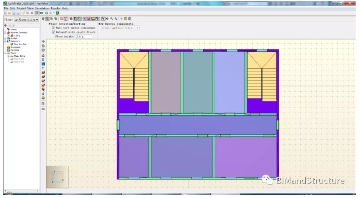360x198 pixels.
Task: Click the Pan view tool icon
Action: pos(107,19)
